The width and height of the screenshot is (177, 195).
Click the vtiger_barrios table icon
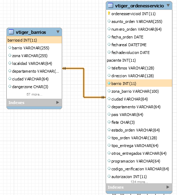point(11,32)
